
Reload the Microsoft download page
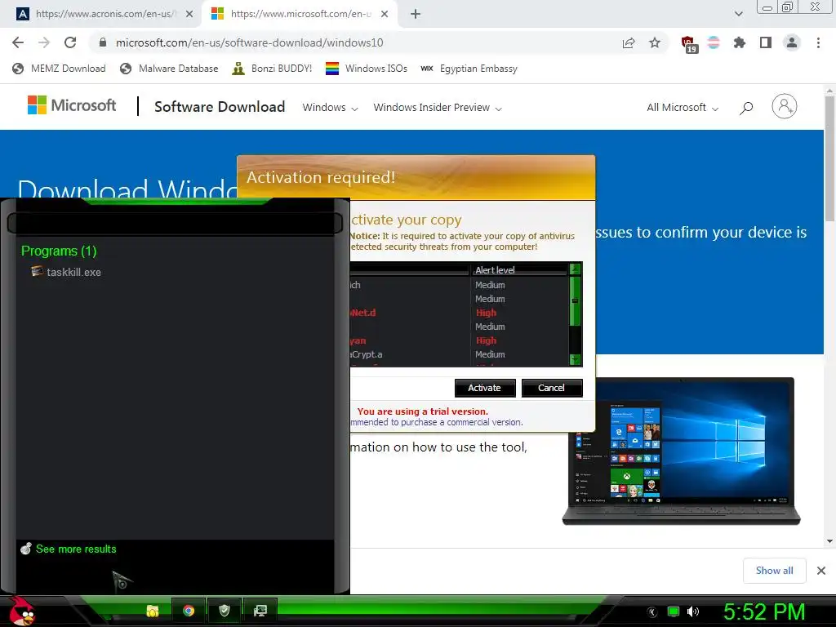[x=70, y=42]
